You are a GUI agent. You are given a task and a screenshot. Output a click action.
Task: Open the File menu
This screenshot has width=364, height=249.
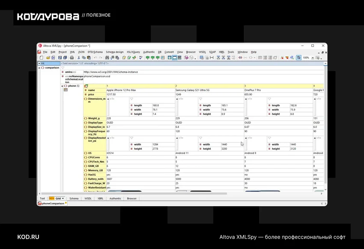(45, 52)
